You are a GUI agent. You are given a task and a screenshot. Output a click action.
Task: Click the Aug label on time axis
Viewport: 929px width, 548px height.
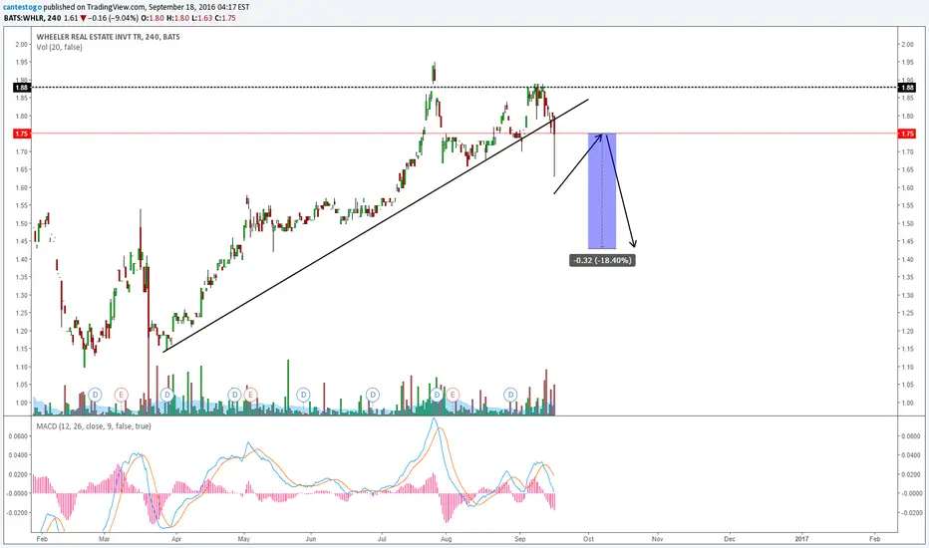click(x=447, y=539)
